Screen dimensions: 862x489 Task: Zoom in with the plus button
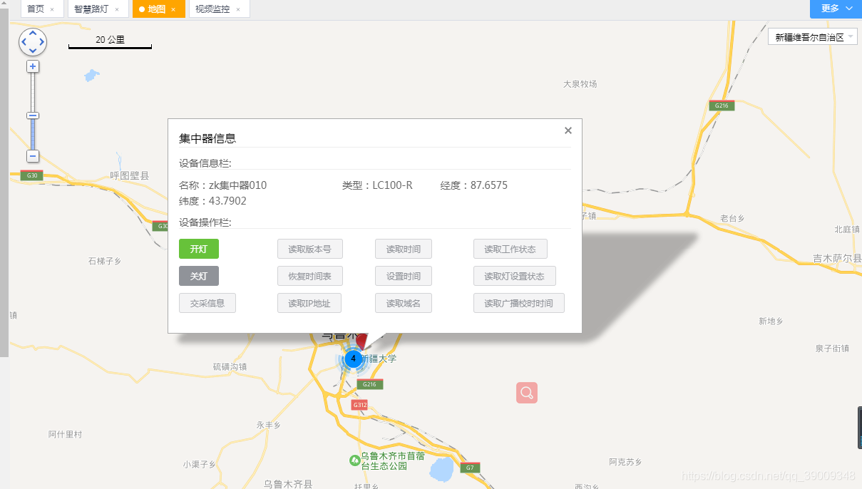coord(33,66)
